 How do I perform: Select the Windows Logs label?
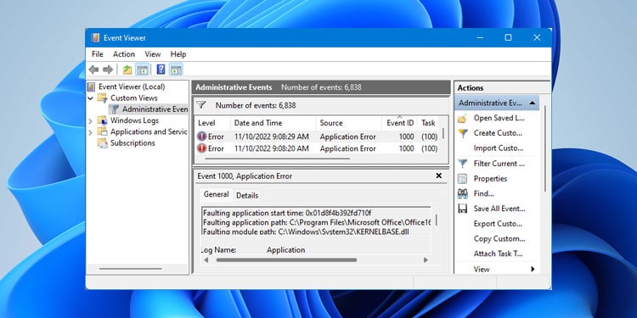[134, 120]
